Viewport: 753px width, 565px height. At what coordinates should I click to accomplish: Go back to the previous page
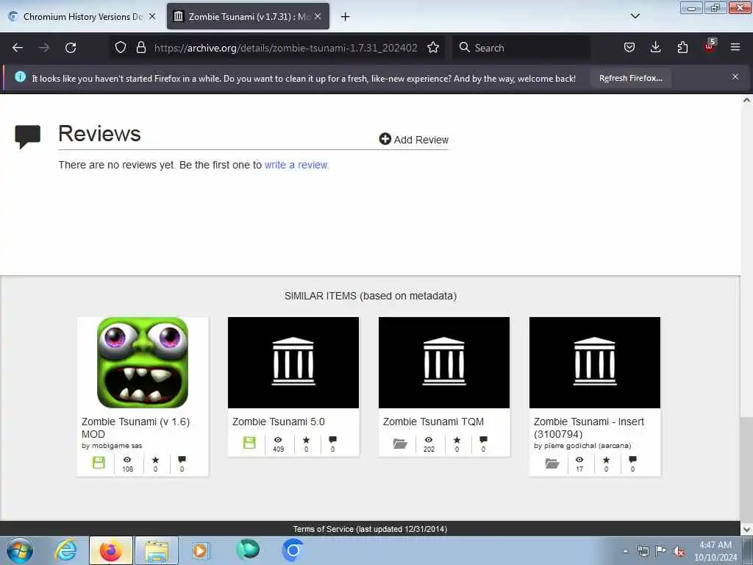click(18, 48)
